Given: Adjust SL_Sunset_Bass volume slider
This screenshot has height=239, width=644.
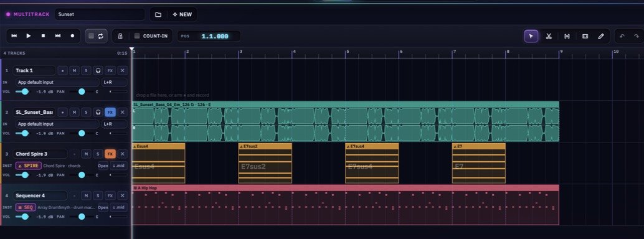Looking at the screenshot, I should coord(24,133).
